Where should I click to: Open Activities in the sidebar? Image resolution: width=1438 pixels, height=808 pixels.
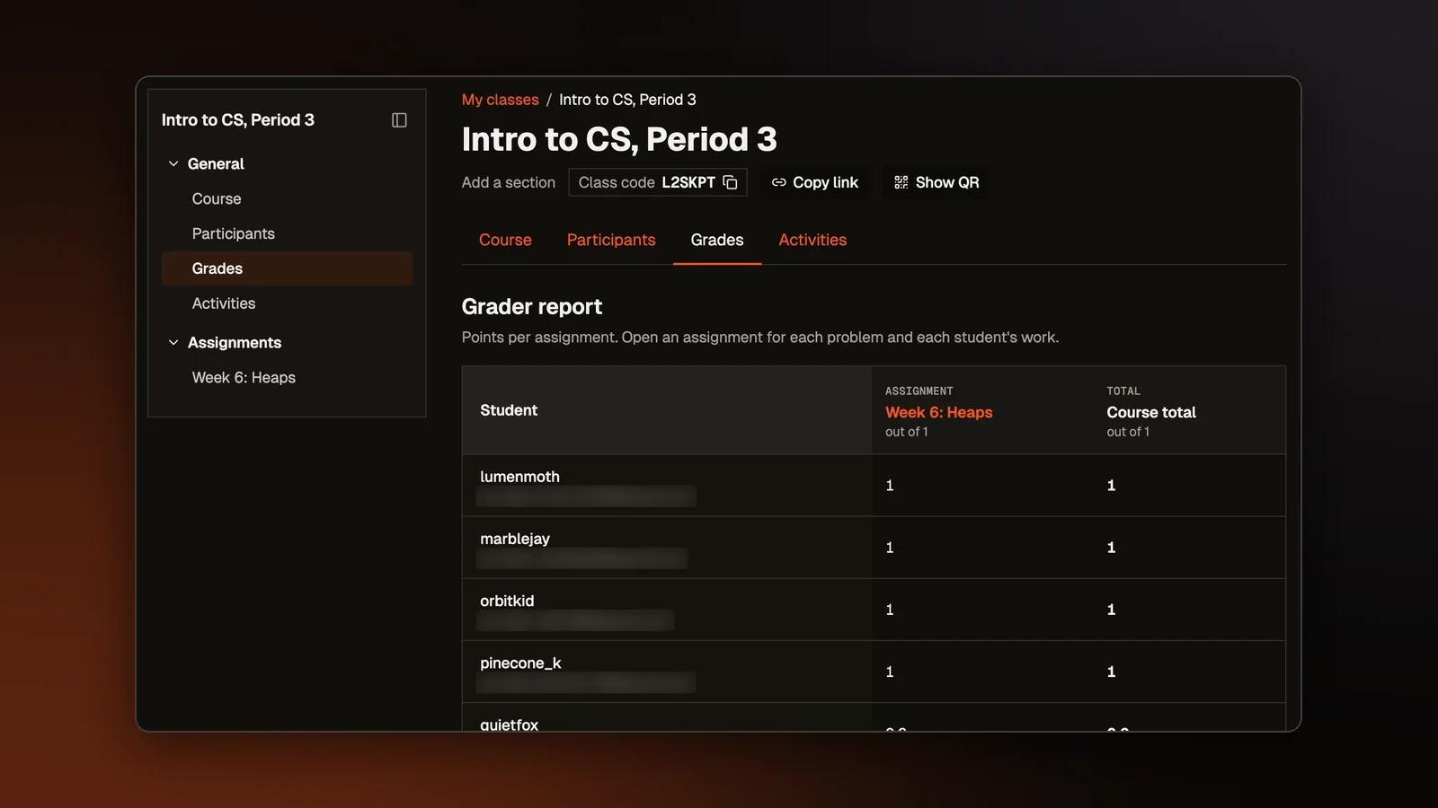coord(224,303)
